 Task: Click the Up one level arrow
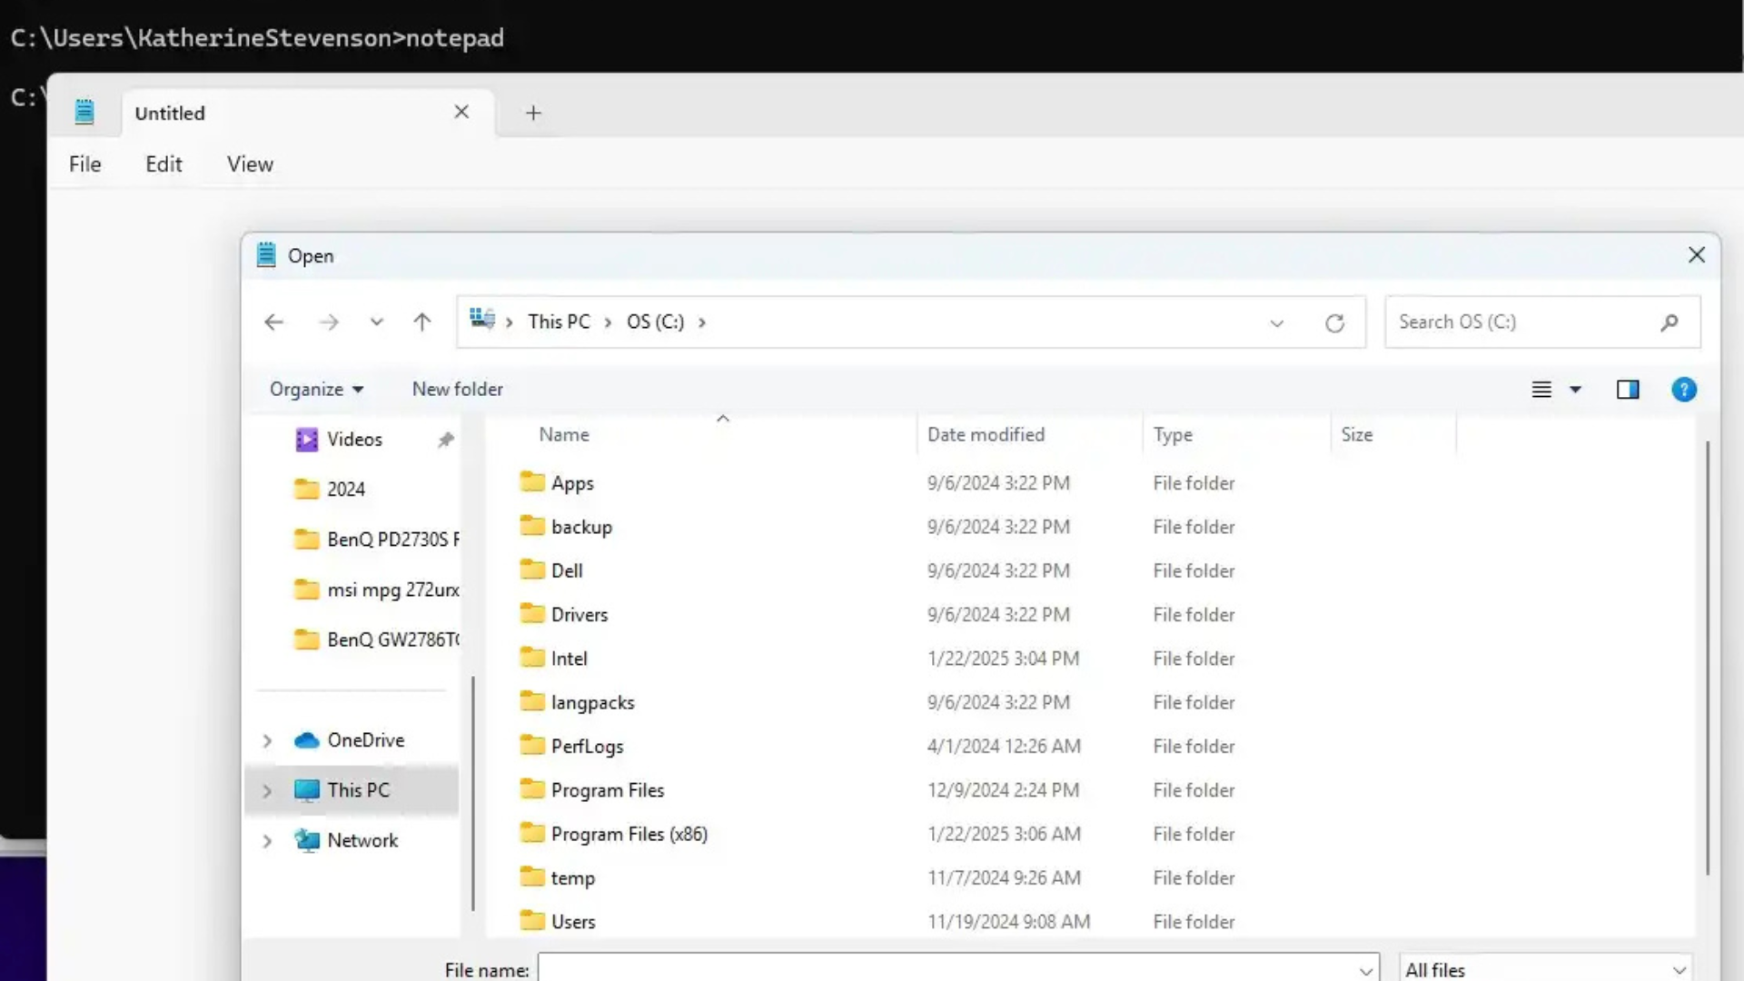[x=421, y=322]
